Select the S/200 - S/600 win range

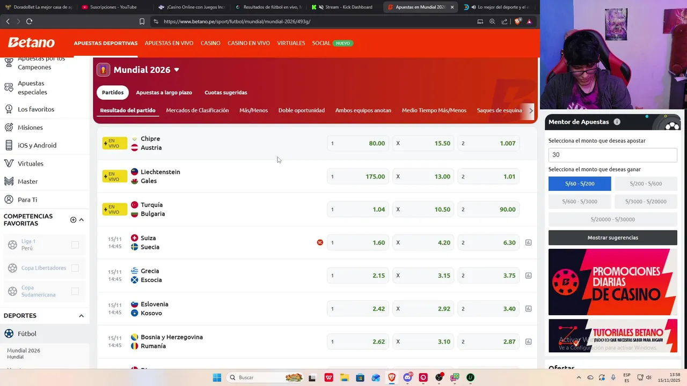pos(646,184)
